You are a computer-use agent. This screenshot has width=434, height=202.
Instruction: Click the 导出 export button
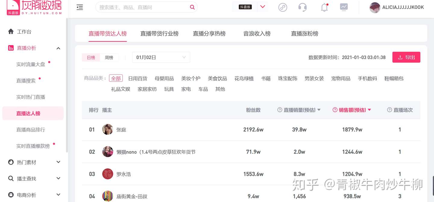(x=406, y=57)
